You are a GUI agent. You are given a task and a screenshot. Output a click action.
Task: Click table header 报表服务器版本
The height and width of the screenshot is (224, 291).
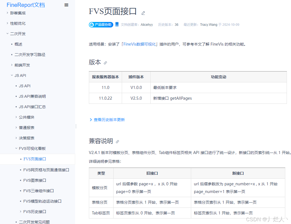(105, 77)
